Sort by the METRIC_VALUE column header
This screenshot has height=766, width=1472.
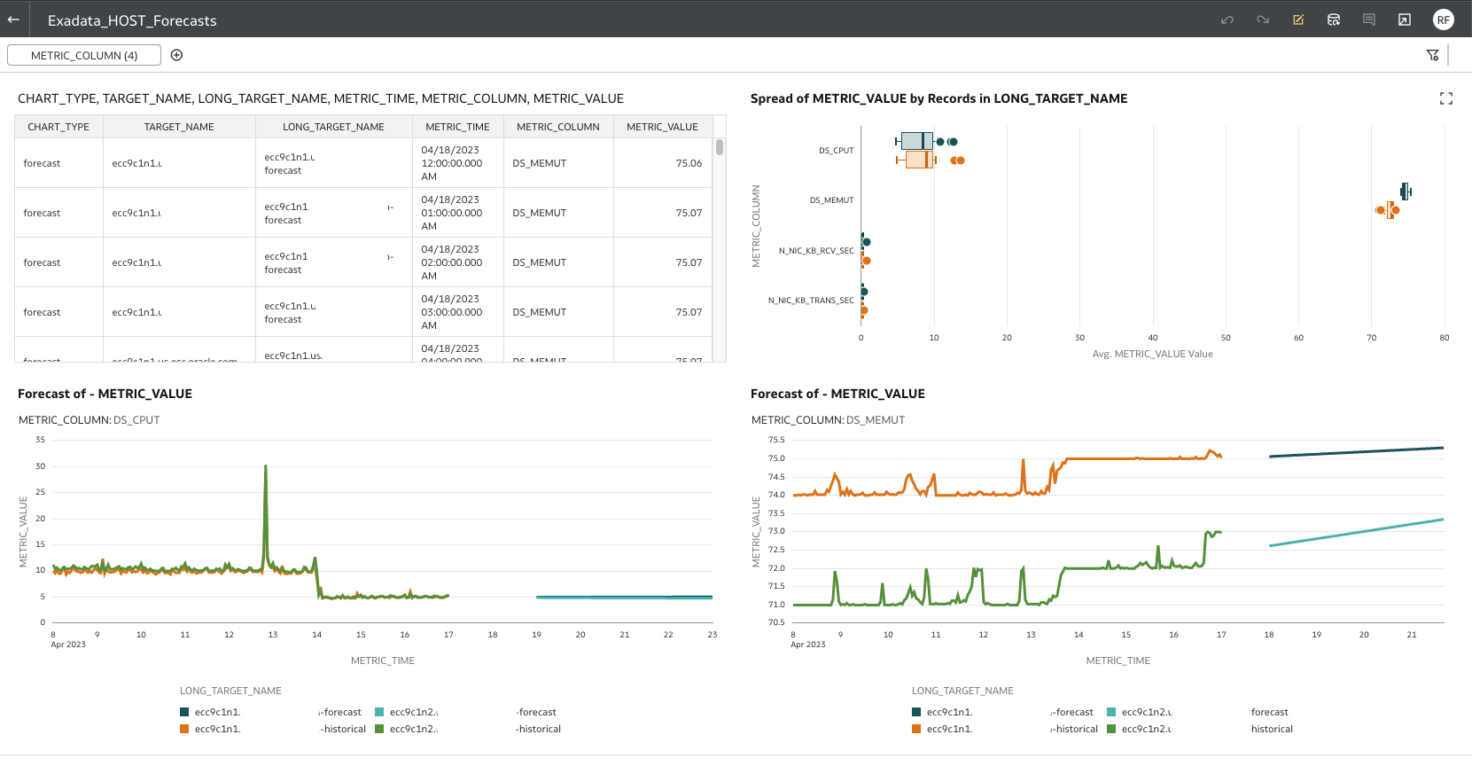point(662,127)
